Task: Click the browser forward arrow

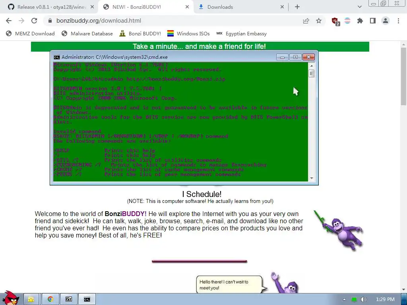Action: [21, 21]
